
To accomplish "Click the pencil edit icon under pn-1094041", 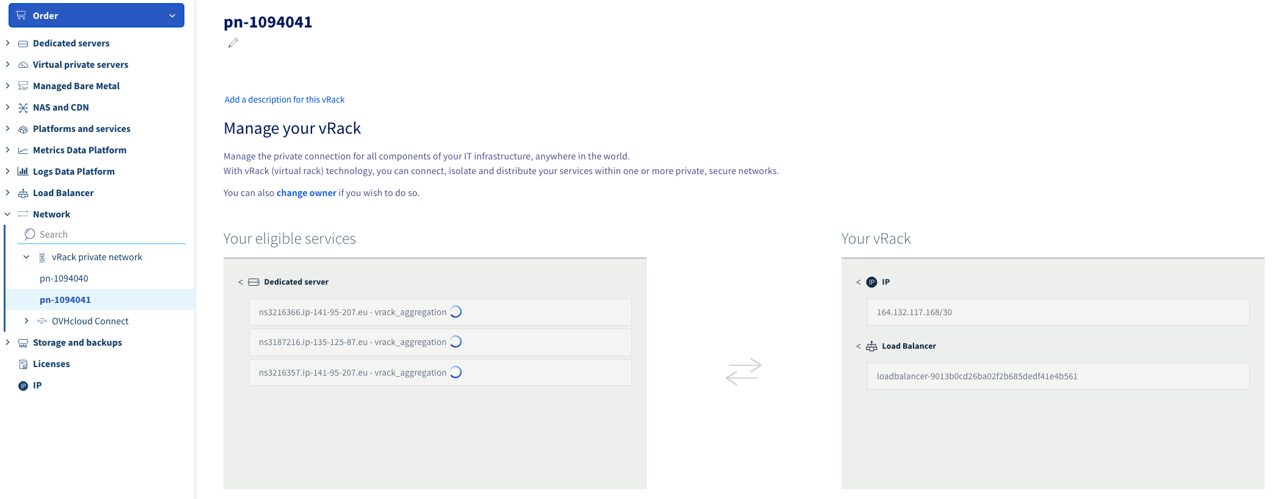I will point(233,43).
